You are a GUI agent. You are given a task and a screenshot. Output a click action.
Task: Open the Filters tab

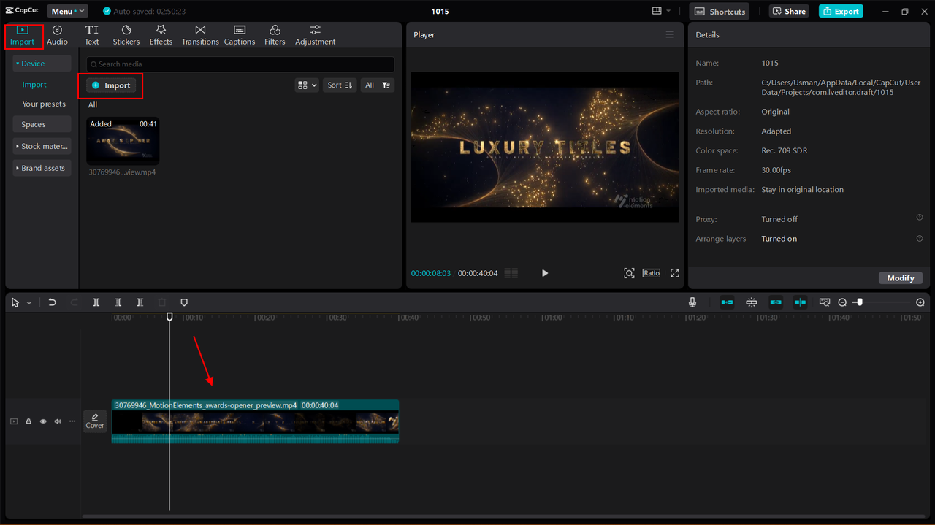(x=275, y=34)
